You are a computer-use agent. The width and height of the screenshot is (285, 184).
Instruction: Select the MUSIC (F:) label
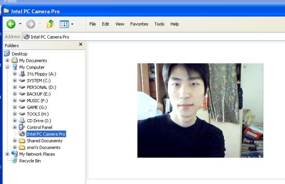click(37, 100)
